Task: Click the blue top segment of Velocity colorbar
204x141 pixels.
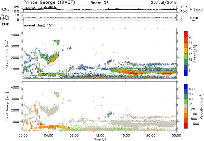Action: [186, 87]
